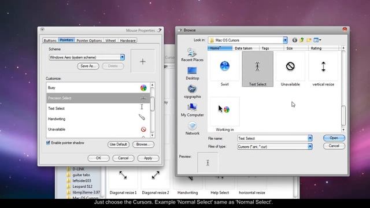This screenshot has width=370, height=208.
Task: Click the Open button
Action: pos(334,138)
